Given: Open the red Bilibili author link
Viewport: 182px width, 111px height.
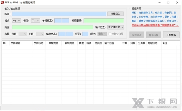Looking at the screenshot, I should tap(155, 25).
